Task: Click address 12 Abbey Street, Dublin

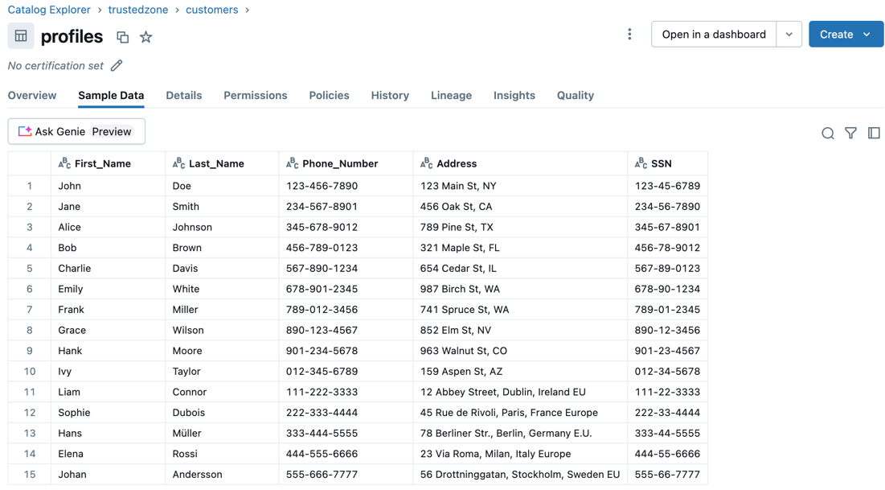Action: click(520, 392)
